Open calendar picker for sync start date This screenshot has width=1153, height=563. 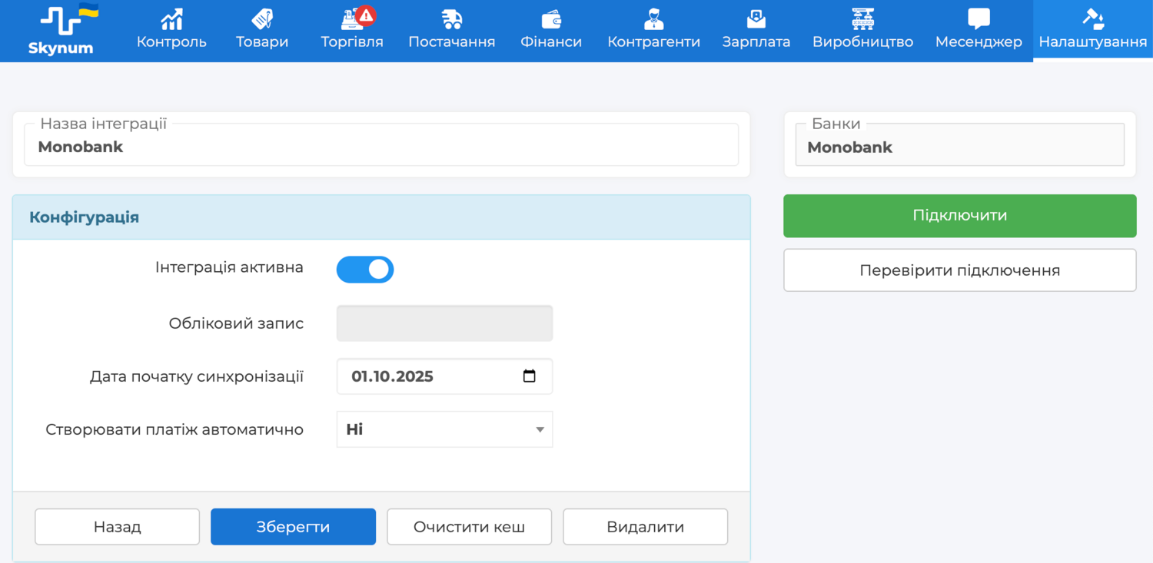529,376
